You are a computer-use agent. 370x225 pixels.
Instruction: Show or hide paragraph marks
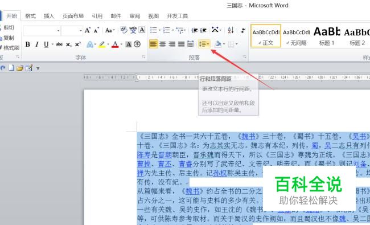click(x=243, y=30)
